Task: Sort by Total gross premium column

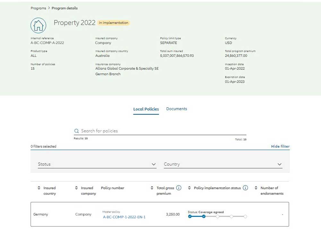Action: (x=152, y=188)
